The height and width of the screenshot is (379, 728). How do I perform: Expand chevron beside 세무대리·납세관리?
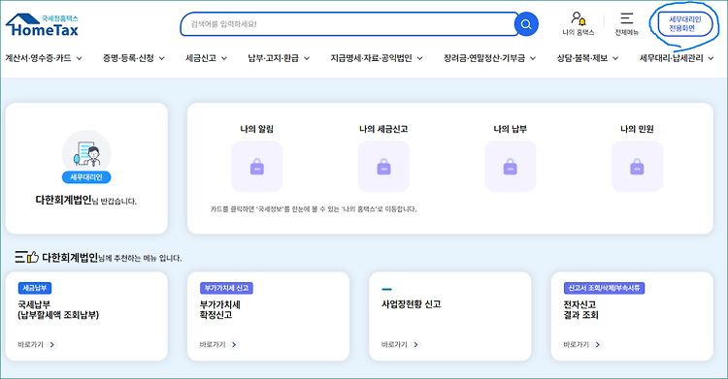click(711, 58)
